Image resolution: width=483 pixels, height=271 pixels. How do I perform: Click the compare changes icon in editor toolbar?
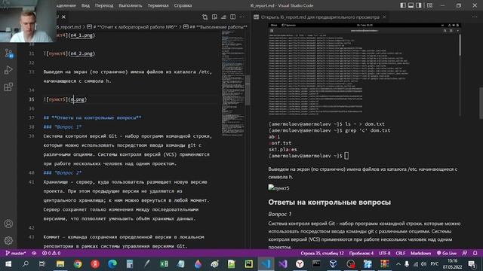[x=205, y=17]
